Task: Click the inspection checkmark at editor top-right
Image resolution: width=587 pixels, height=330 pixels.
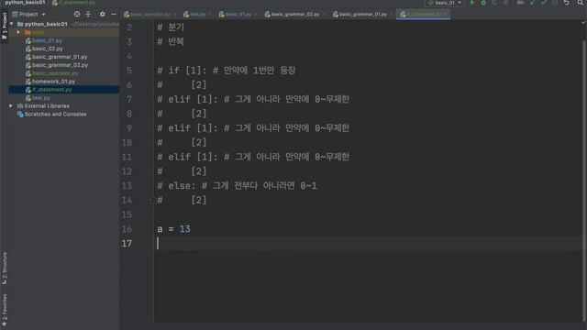Action: [x=583, y=23]
